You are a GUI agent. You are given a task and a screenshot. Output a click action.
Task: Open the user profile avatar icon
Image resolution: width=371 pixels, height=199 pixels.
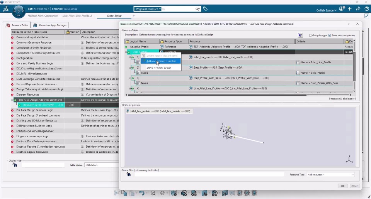[x=341, y=9]
